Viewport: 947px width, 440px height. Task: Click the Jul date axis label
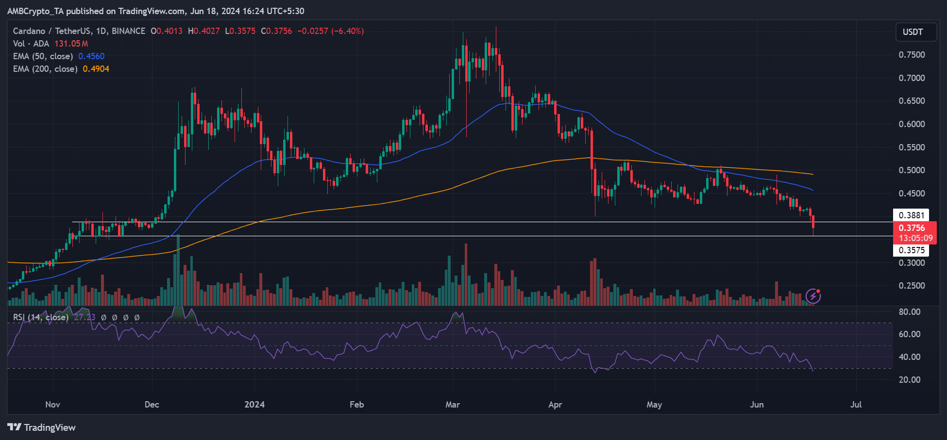tap(856, 405)
